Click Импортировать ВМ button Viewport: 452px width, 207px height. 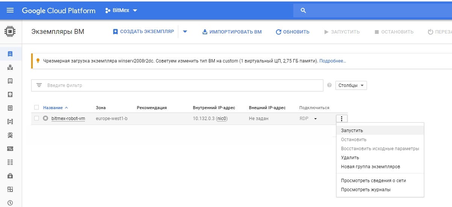coord(232,32)
